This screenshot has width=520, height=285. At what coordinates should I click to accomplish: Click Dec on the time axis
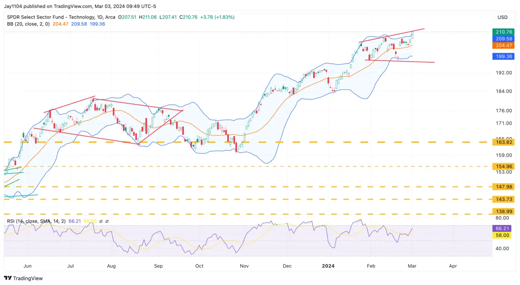click(x=287, y=266)
